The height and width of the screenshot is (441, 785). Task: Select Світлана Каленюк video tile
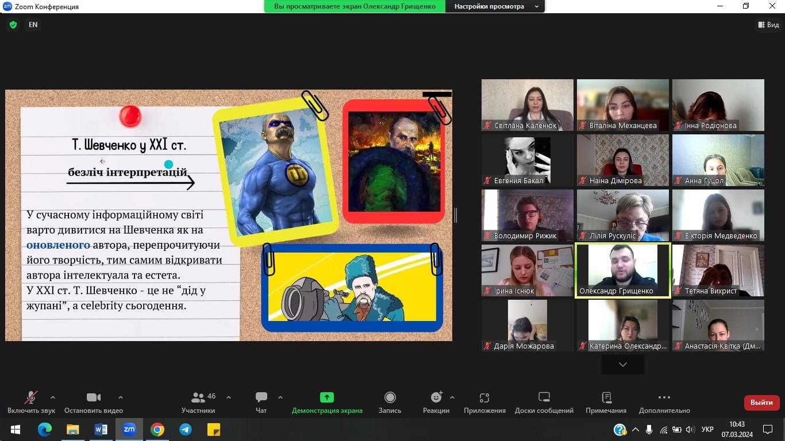(528, 105)
